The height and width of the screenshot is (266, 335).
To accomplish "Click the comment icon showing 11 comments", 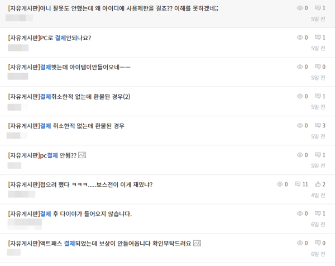I will [298, 184].
